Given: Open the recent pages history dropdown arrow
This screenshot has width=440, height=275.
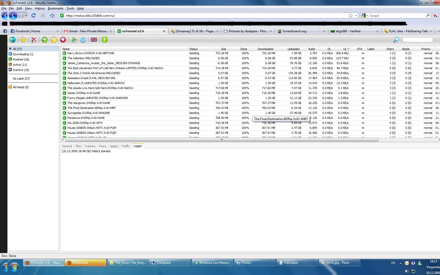Looking at the screenshot, I should pos(26,15).
